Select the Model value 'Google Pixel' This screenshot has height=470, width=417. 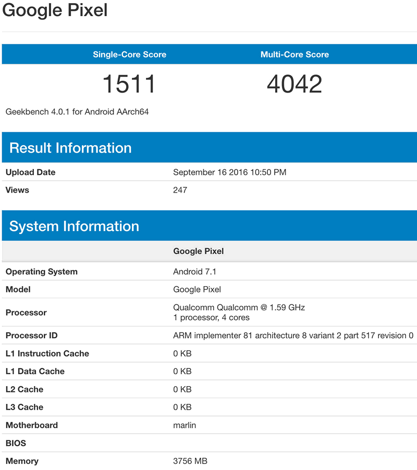[197, 289]
